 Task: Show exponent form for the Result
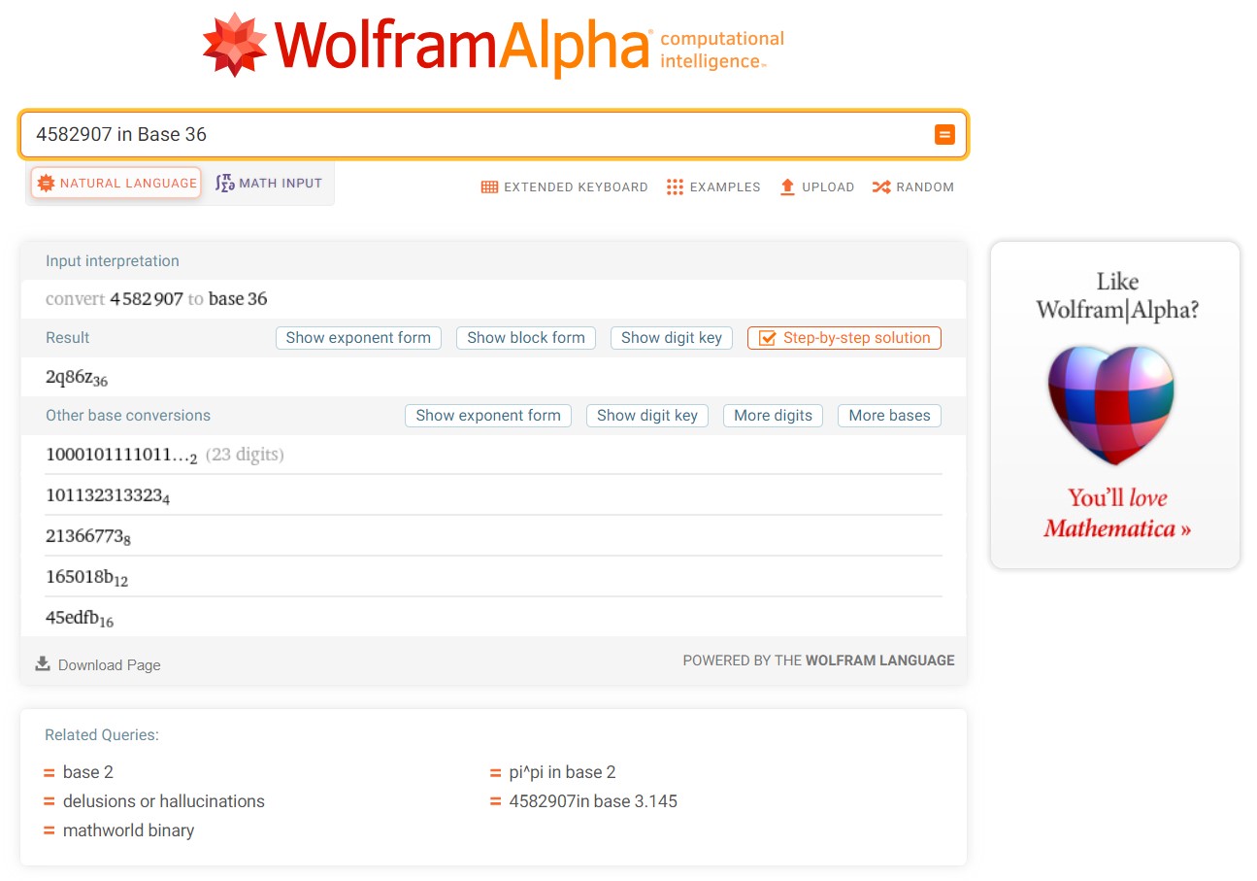pos(358,338)
